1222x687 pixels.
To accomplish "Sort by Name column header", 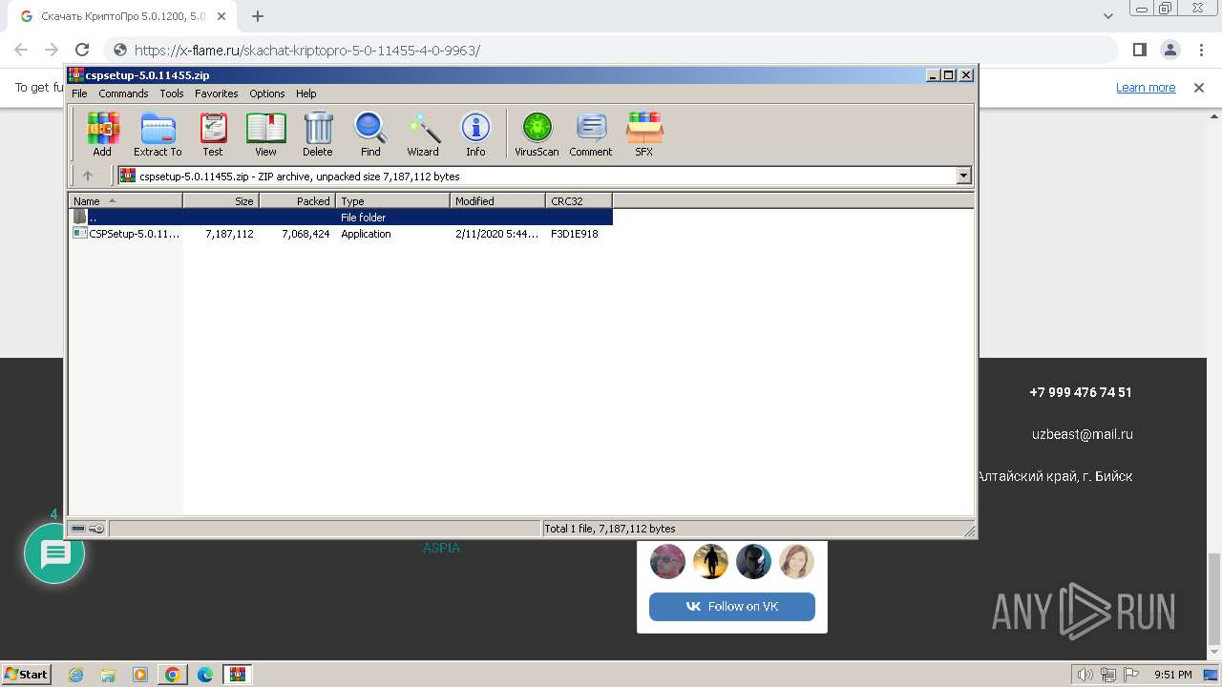I will pyautogui.click(x=125, y=200).
